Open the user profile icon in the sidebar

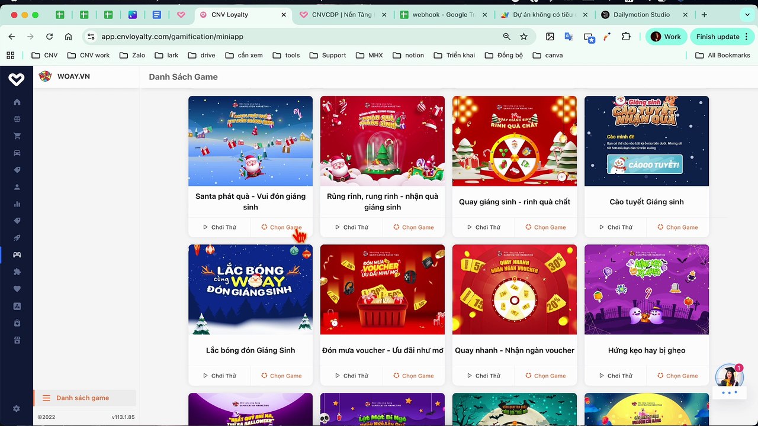[x=17, y=187]
